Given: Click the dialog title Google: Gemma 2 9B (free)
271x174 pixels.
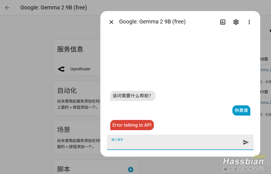Looking at the screenshot, I should (152, 22).
